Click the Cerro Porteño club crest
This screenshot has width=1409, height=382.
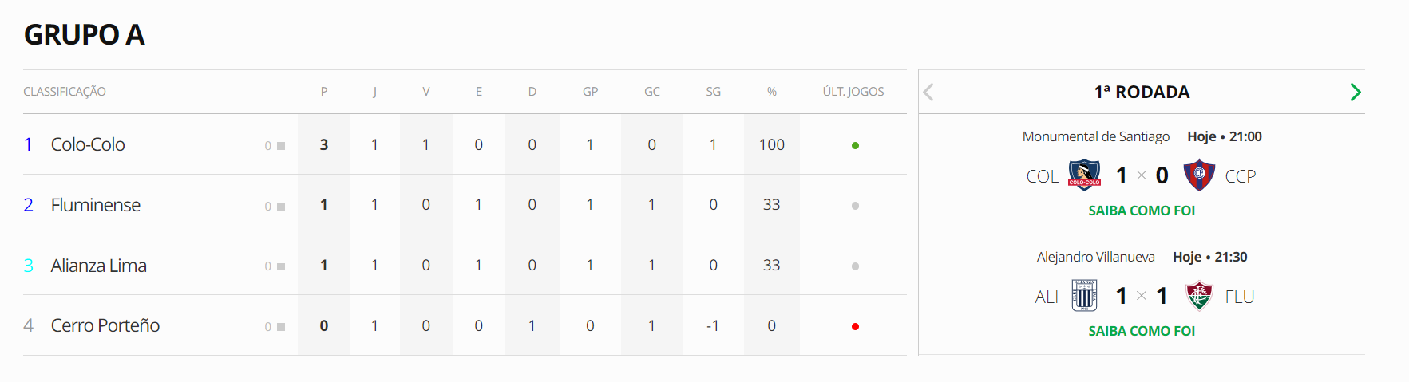(x=1198, y=175)
